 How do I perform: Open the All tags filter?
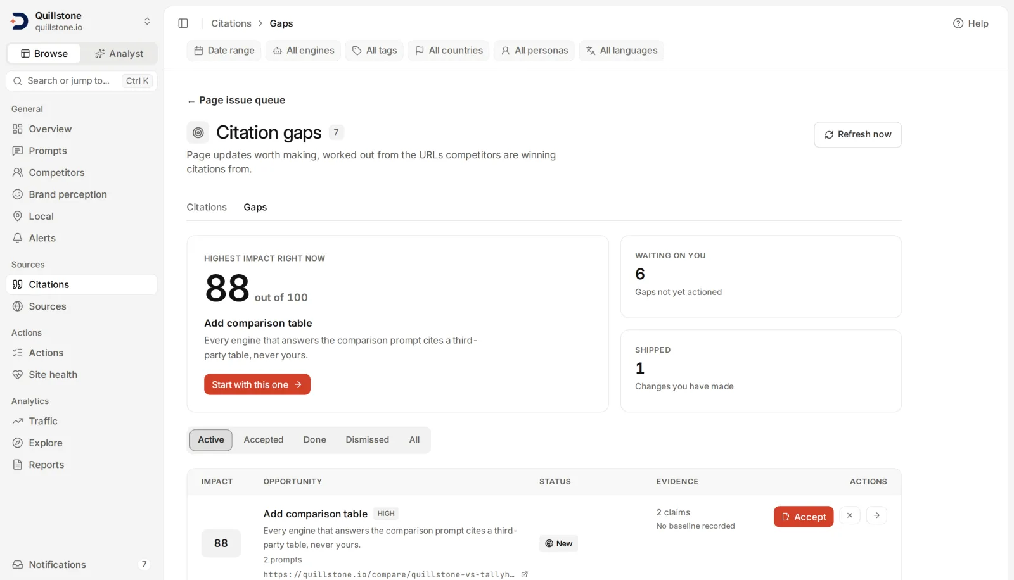[x=375, y=51]
